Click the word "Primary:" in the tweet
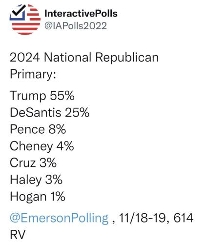 coord(33,75)
